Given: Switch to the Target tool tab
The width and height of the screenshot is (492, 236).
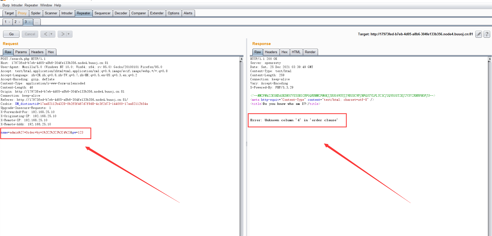Looking at the screenshot, I should click(9, 13).
